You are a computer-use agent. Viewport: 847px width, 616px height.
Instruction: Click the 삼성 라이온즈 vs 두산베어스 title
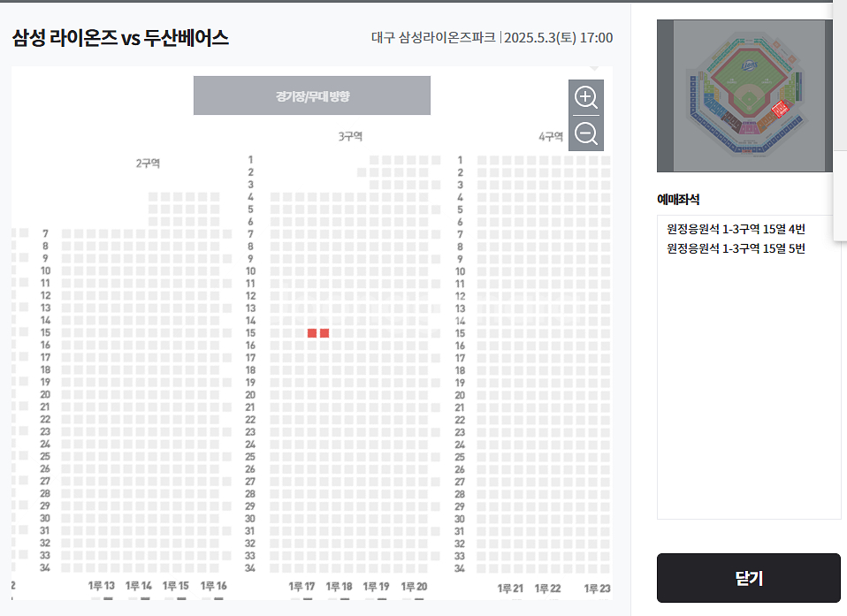click(x=120, y=38)
